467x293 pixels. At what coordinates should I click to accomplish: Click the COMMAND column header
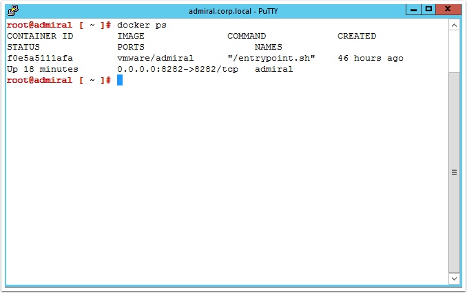pyautogui.click(x=247, y=36)
